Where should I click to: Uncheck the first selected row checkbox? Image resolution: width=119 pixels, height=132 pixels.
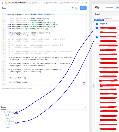pyautogui.click(x=97, y=28)
